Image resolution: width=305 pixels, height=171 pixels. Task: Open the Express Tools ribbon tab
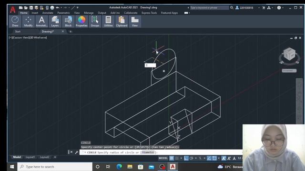[149, 13]
